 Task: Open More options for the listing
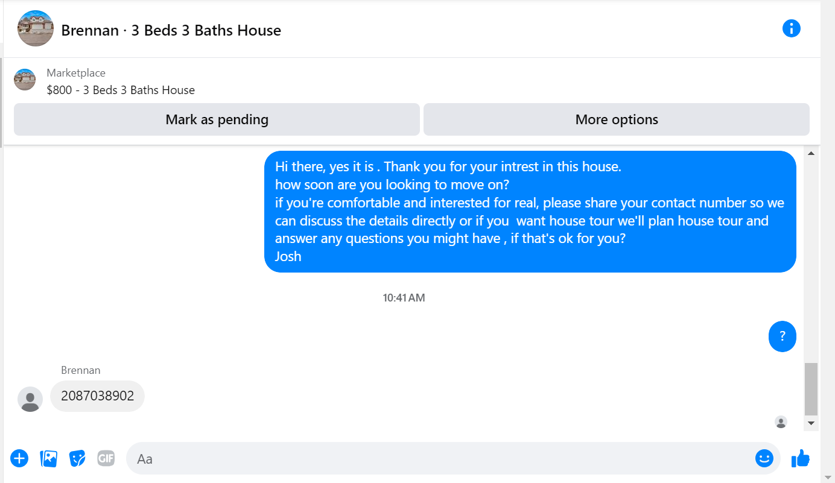click(x=617, y=119)
